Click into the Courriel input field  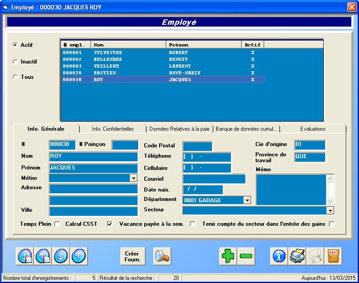coord(214,179)
